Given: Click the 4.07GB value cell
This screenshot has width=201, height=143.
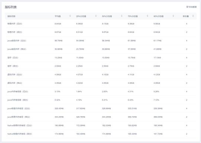Looking at the screenshot, I should (80, 74).
